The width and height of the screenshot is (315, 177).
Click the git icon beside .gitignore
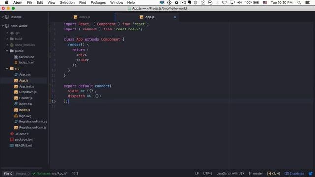click(x=12, y=133)
